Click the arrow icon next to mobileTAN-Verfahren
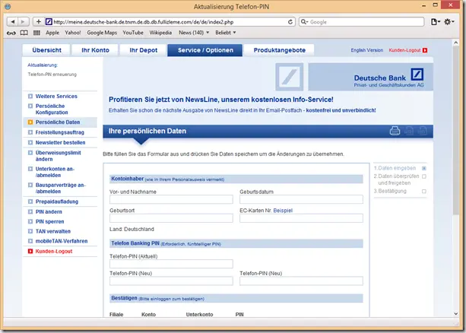This screenshot has width=466, height=333. (30, 241)
